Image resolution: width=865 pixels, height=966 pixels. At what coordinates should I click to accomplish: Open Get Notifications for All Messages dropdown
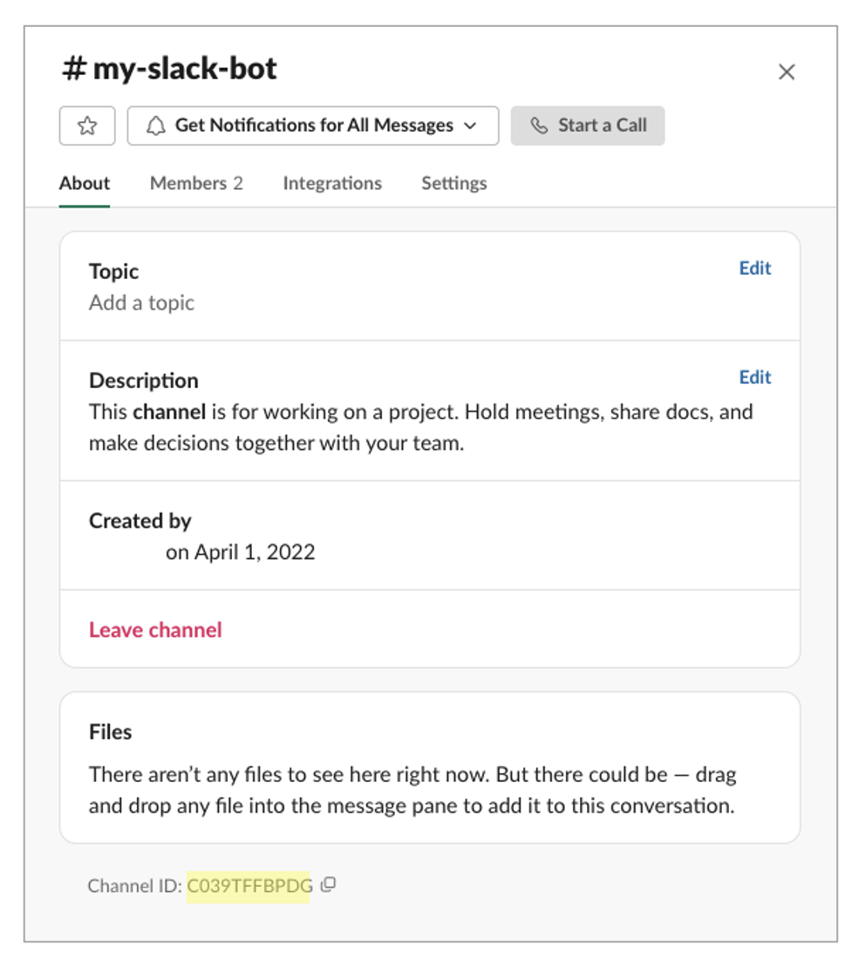(x=313, y=126)
